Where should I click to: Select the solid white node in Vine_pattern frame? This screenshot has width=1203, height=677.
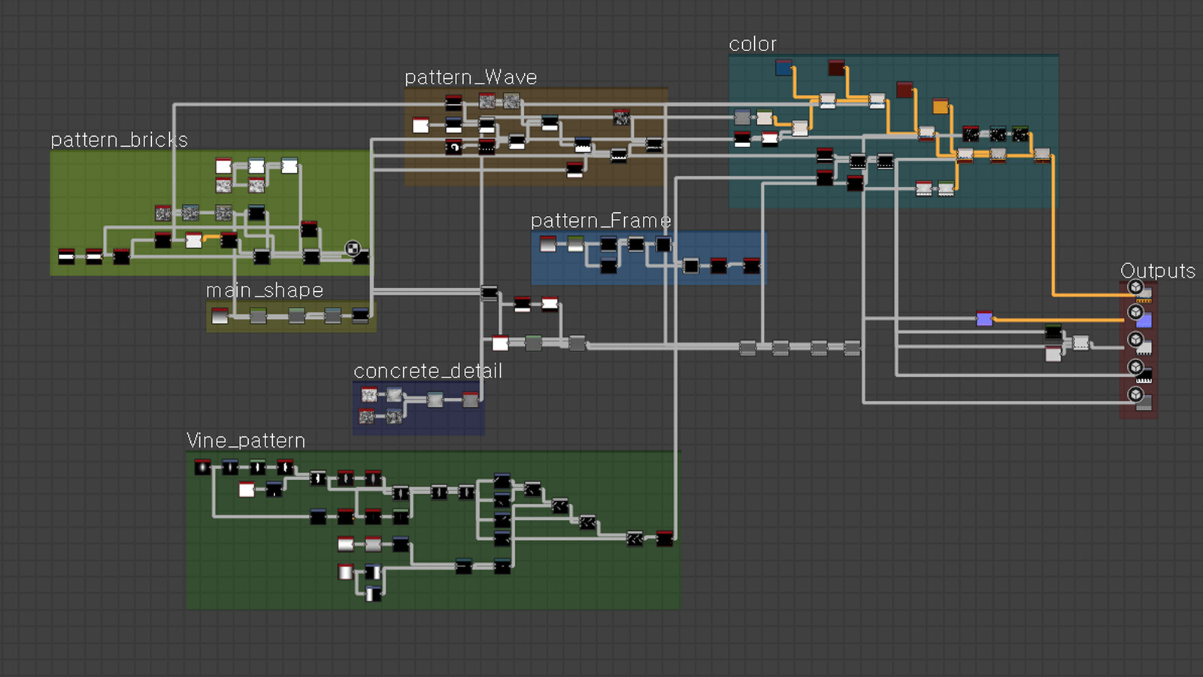(246, 490)
